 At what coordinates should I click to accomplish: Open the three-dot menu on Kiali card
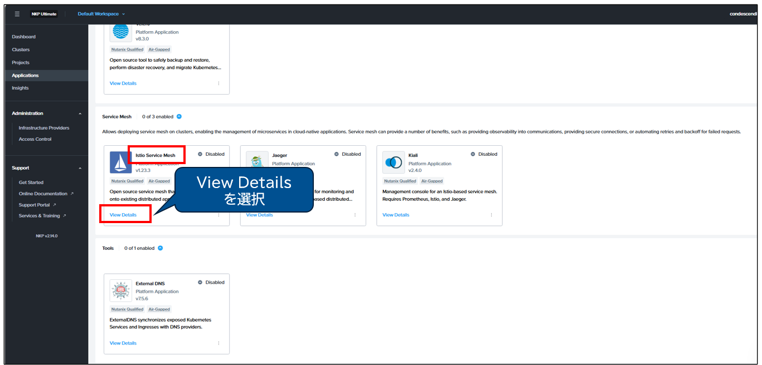[x=491, y=215]
